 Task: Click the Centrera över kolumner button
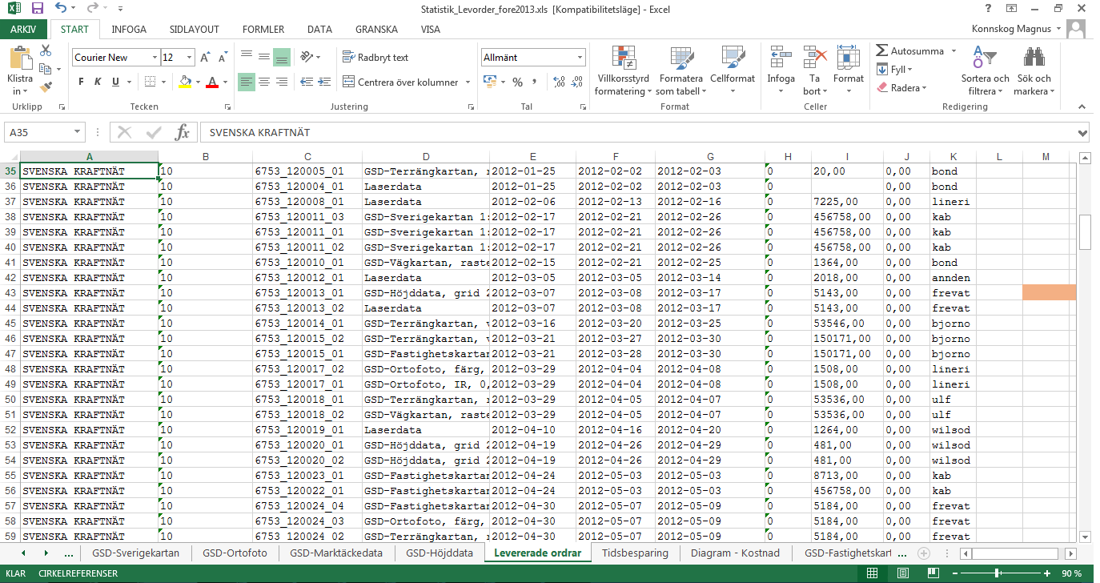400,82
